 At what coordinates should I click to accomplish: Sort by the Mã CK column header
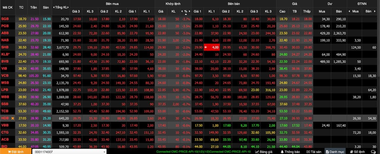click(x=7, y=7)
